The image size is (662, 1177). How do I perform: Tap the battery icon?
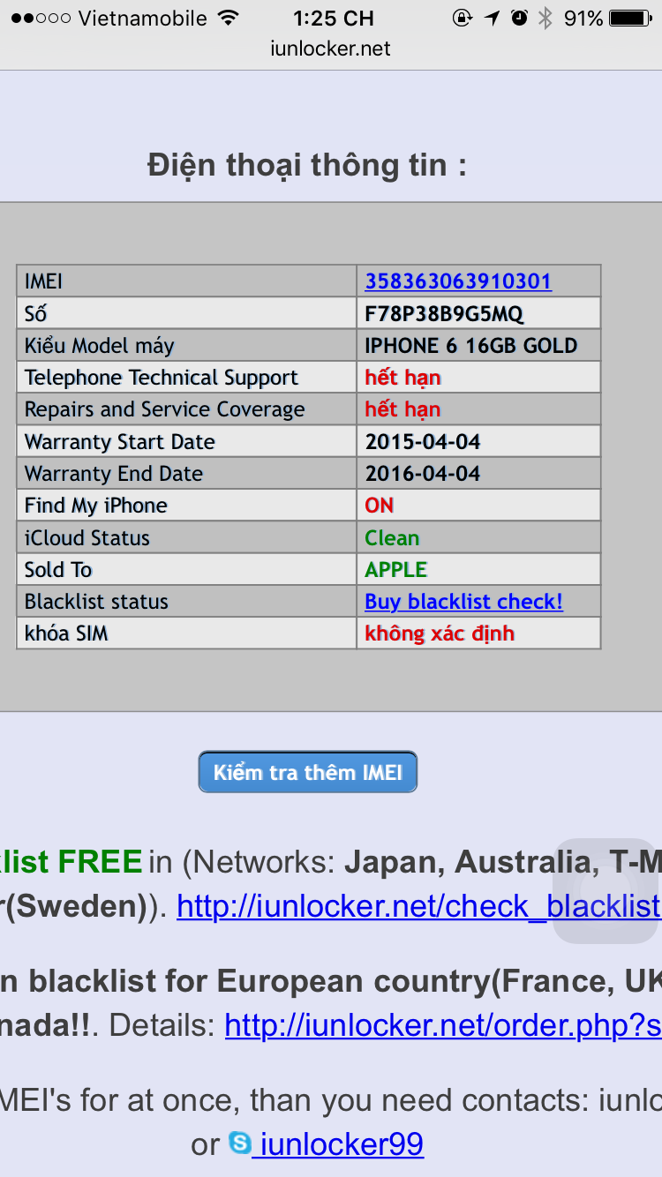pos(630,18)
